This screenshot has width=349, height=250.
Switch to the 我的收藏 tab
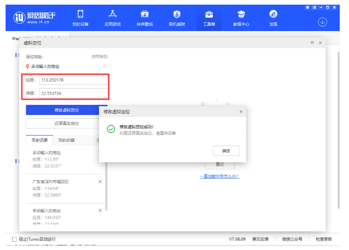click(66, 140)
